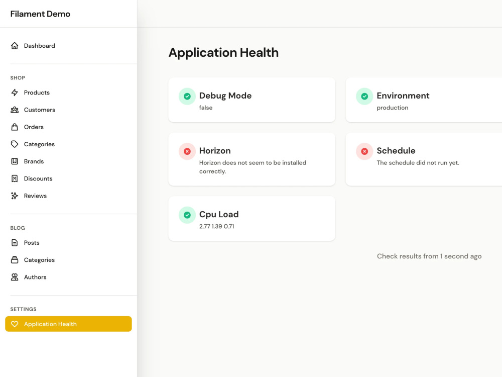Click the red failed icon for Schedule
The height and width of the screenshot is (377, 502).
coord(364,151)
